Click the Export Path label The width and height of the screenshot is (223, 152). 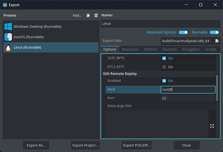click(112, 41)
